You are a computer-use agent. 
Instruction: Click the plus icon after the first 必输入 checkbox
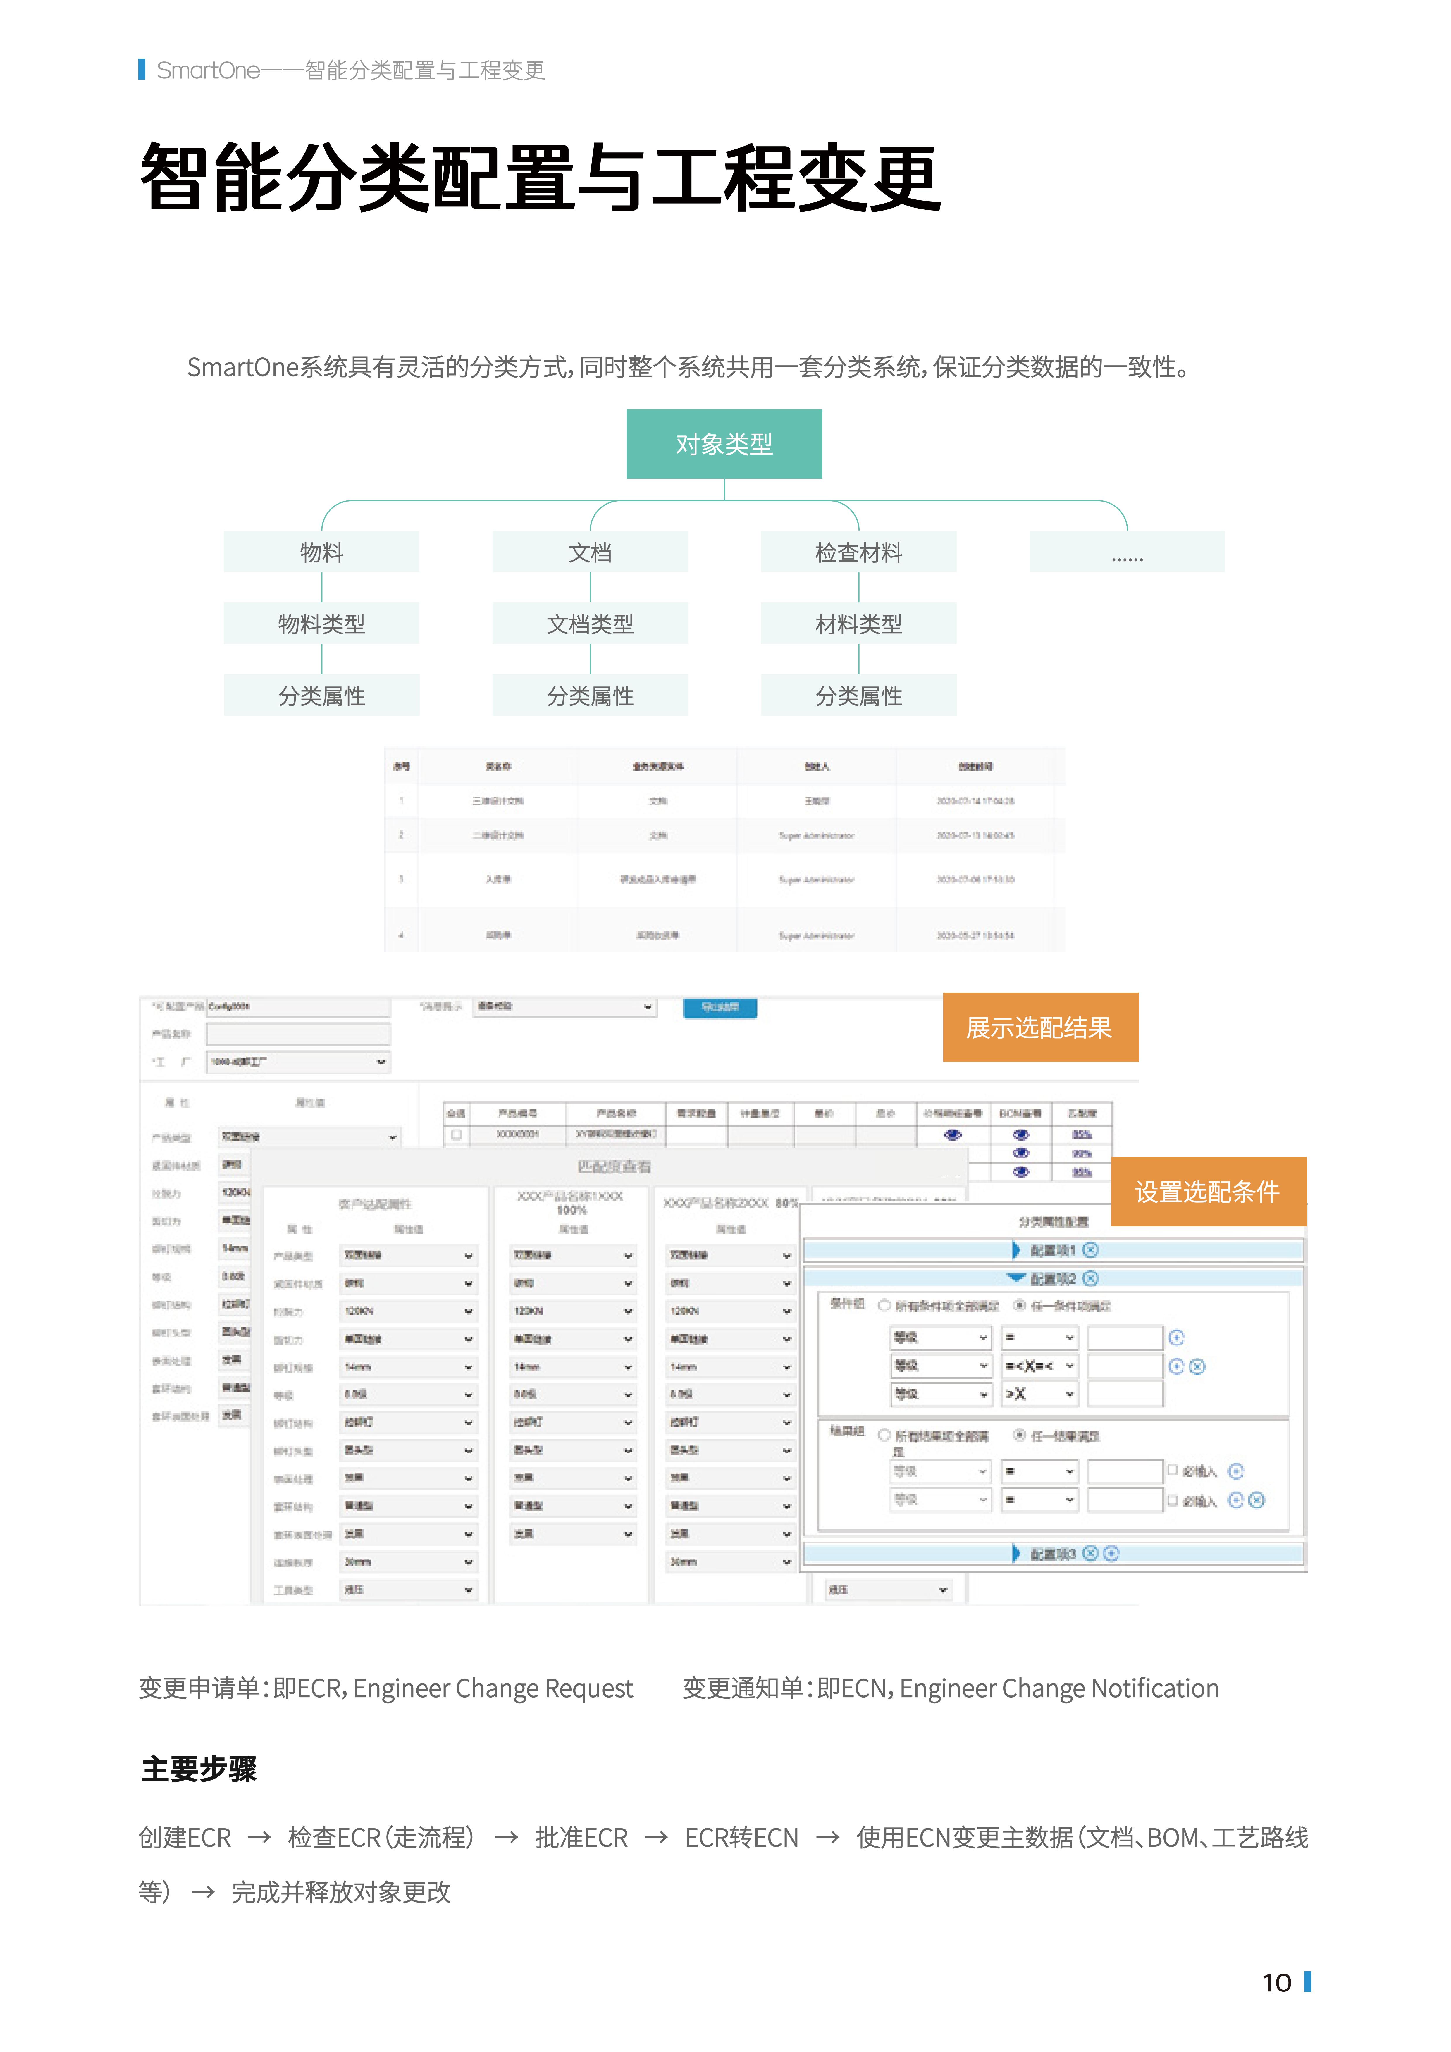click(1235, 1471)
